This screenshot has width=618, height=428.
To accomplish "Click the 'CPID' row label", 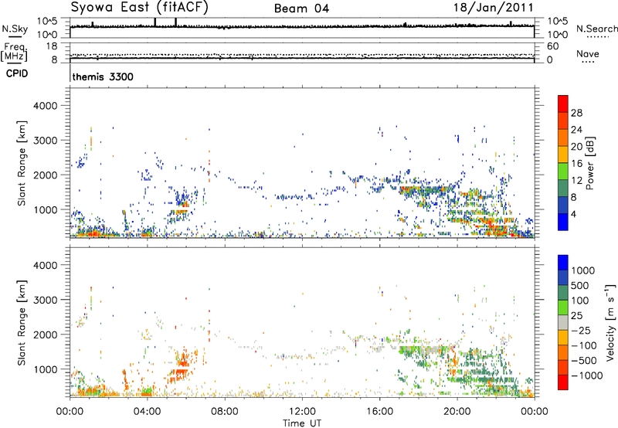I will tap(17, 73).
